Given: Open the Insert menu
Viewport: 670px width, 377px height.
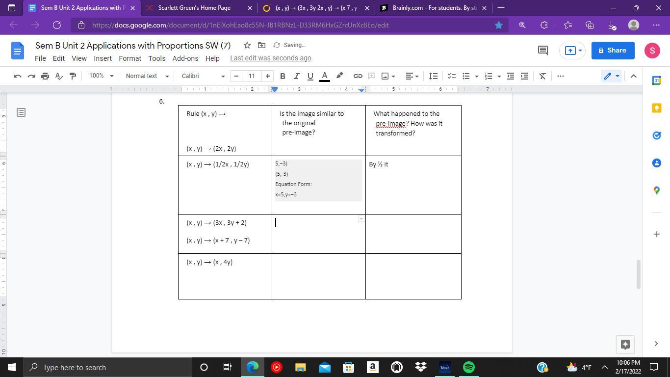Looking at the screenshot, I should coord(103,58).
